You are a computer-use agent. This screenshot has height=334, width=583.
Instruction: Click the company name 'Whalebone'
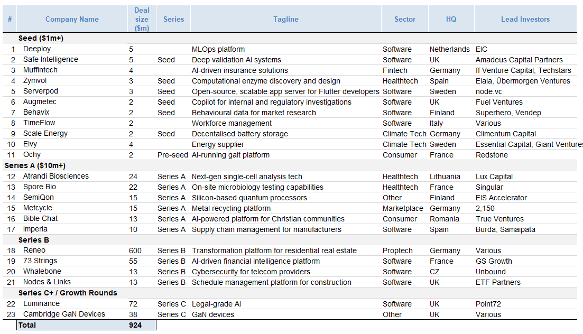42,272
